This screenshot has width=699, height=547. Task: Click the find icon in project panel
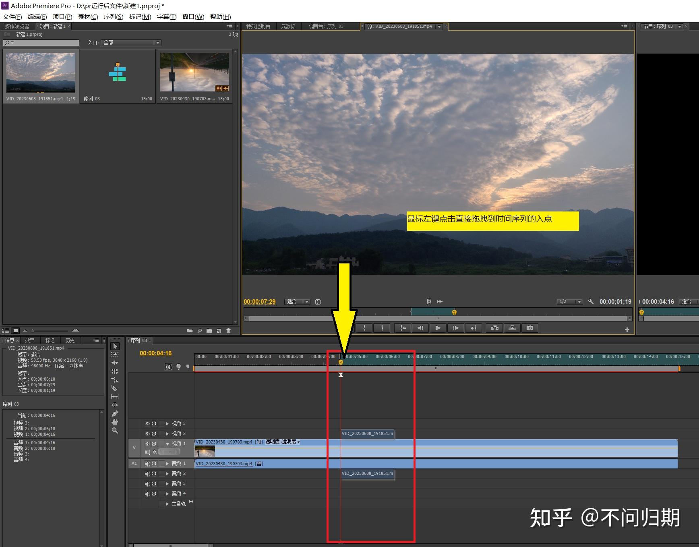coord(200,331)
